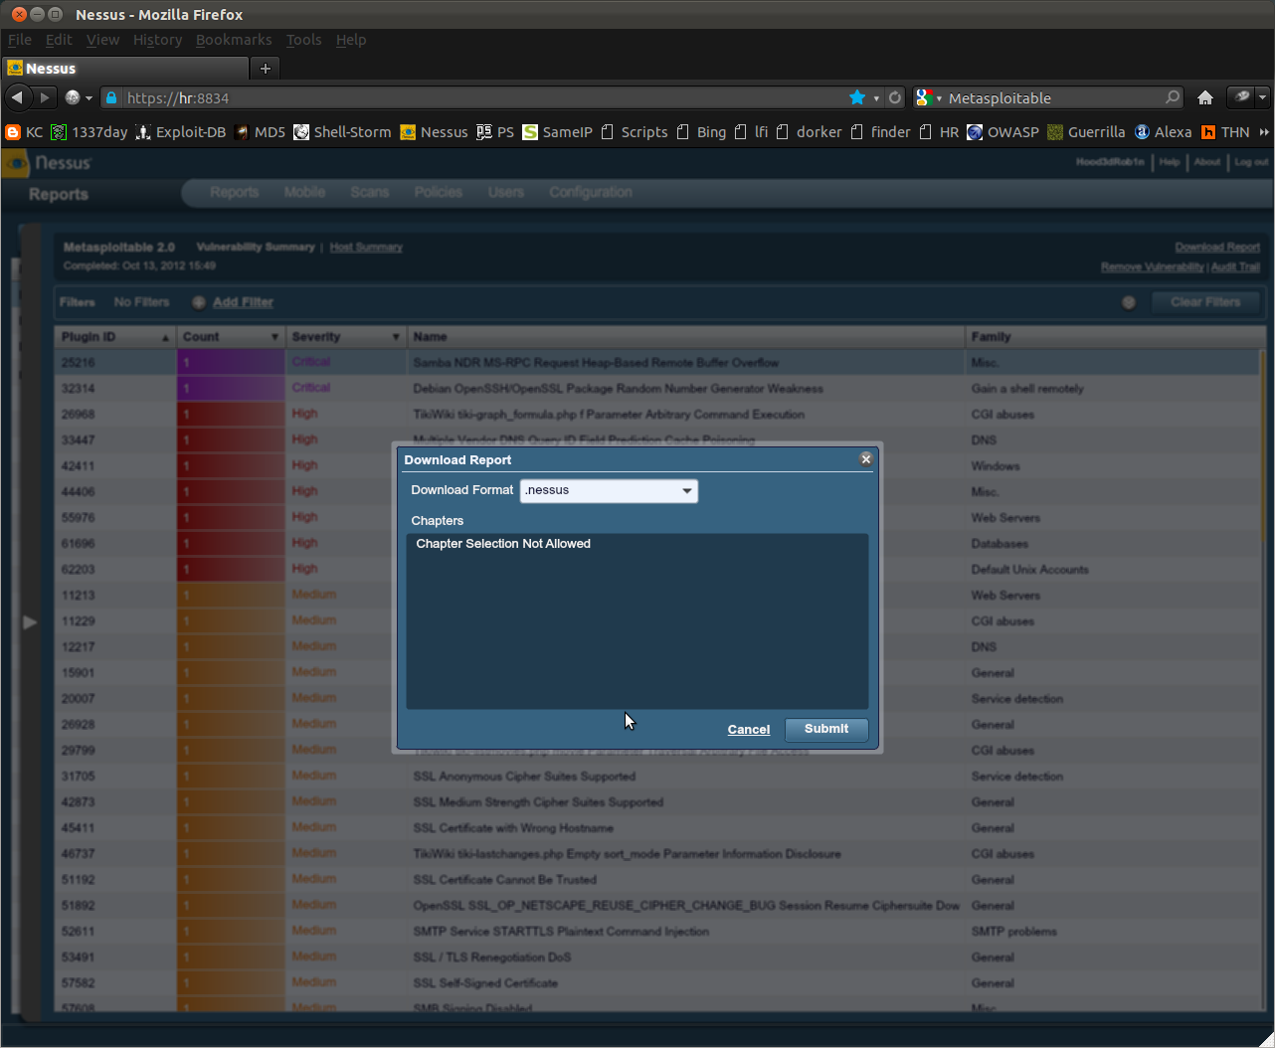Click the Audit Trail link
This screenshot has height=1048, width=1275.
[1236, 266]
